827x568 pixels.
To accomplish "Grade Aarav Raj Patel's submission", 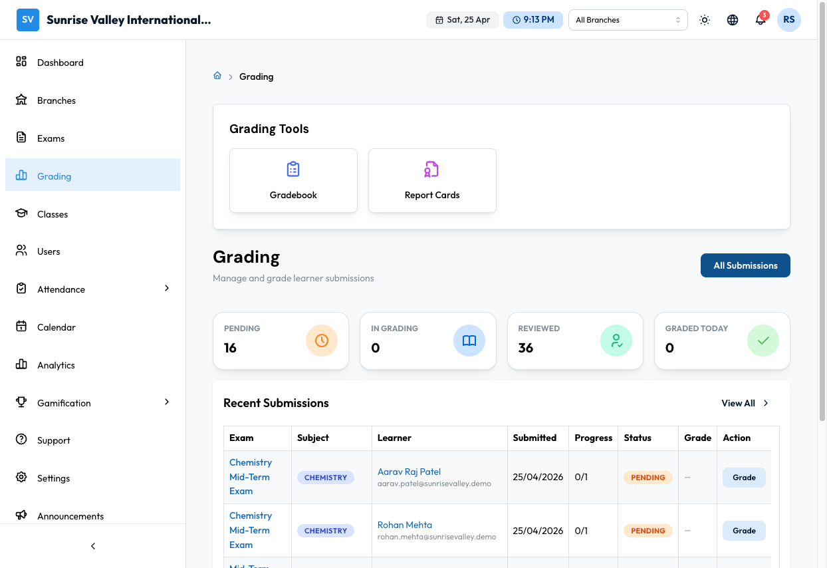I will point(744,478).
